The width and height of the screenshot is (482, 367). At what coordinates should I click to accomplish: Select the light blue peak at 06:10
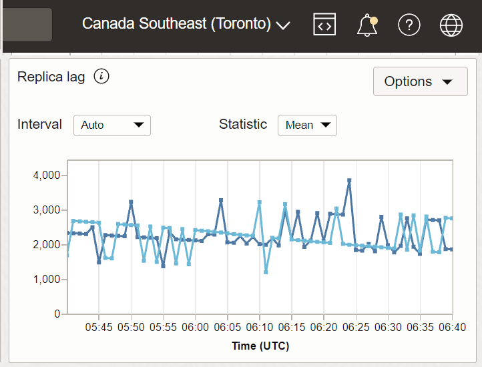pos(260,202)
